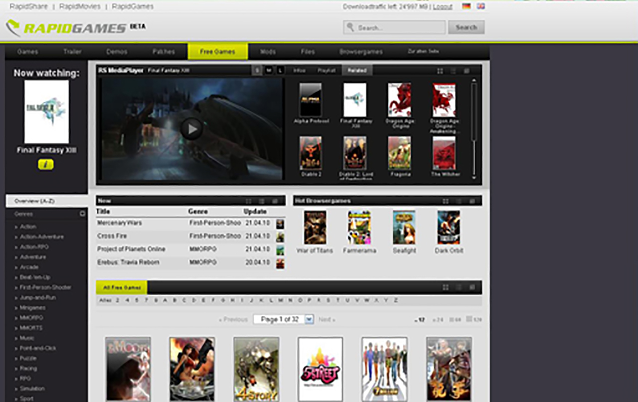Open Project of Planets Online in the New table

click(x=131, y=249)
